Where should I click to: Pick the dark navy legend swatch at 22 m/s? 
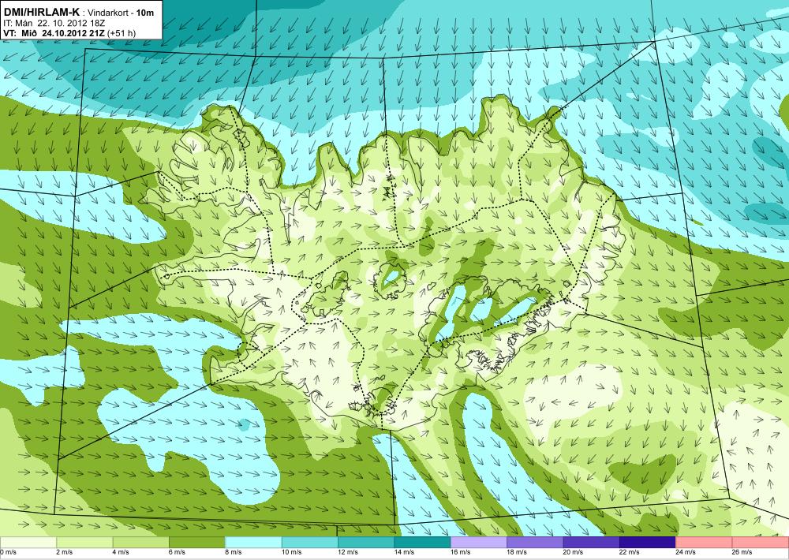click(x=648, y=543)
